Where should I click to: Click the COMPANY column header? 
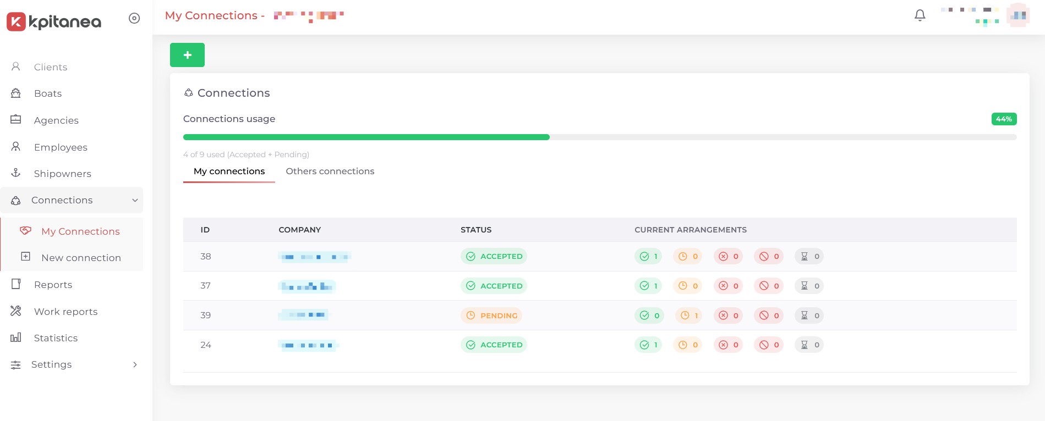(x=300, y=230)
